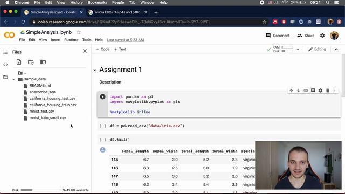
Task: Add a comment to the cell icon
Action: [313, 91]
